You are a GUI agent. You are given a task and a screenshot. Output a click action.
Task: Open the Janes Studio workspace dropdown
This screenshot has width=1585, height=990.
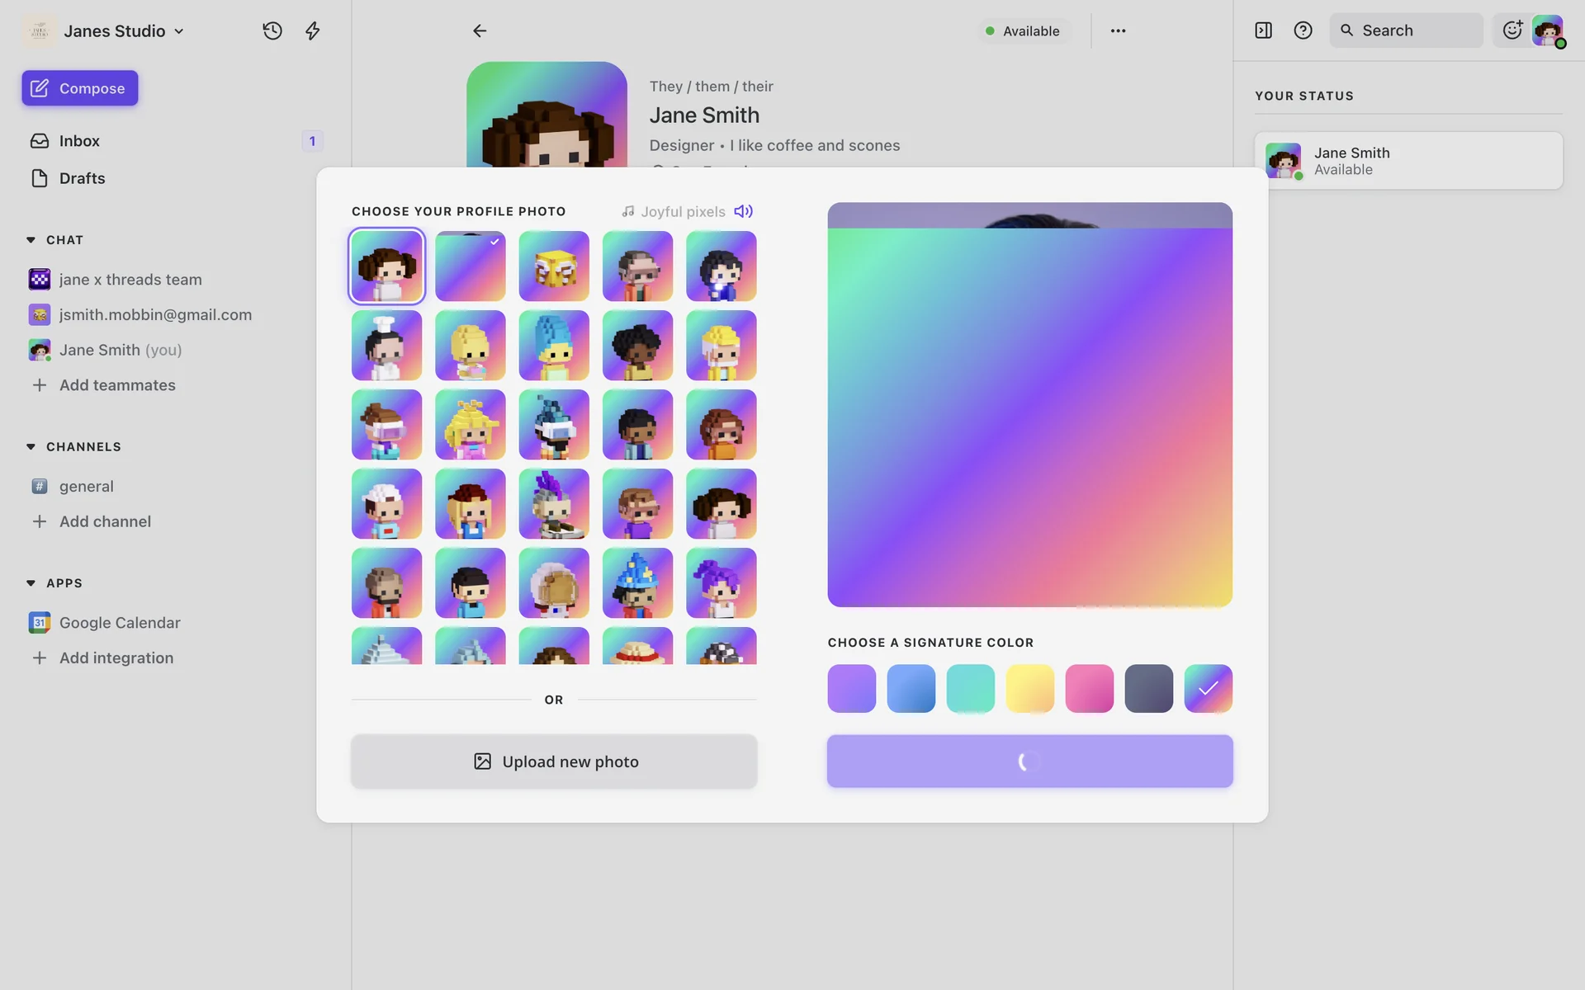coord(124,31)
